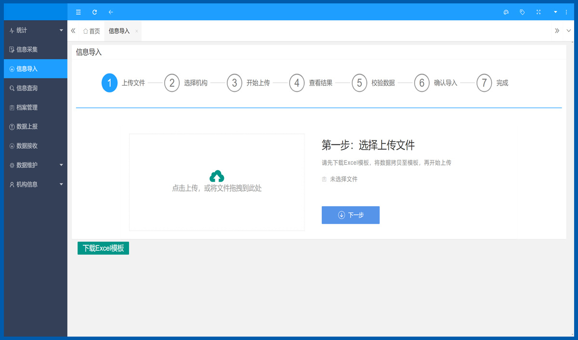Open 信息采集 in sidebar

click(x=36, y=50)
